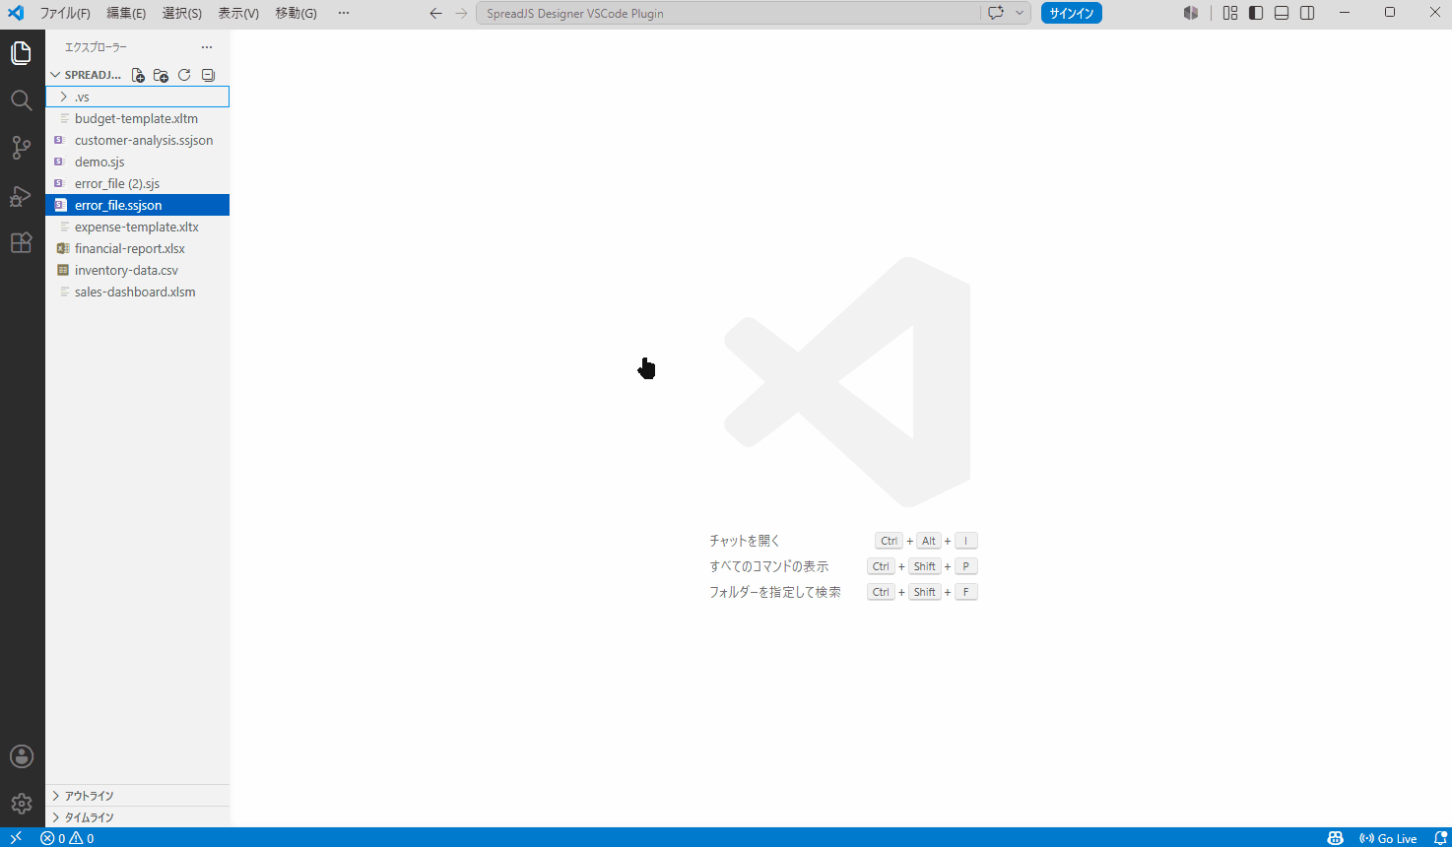Open expense-template.xltx file
Viewport: 1452px width, 847px height.
coord(137,227)
